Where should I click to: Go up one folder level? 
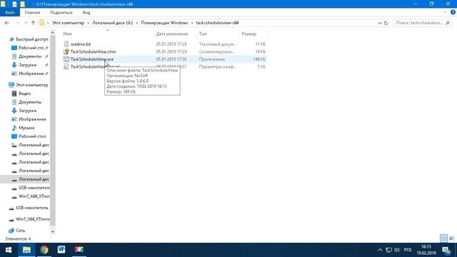coord(34,23)
